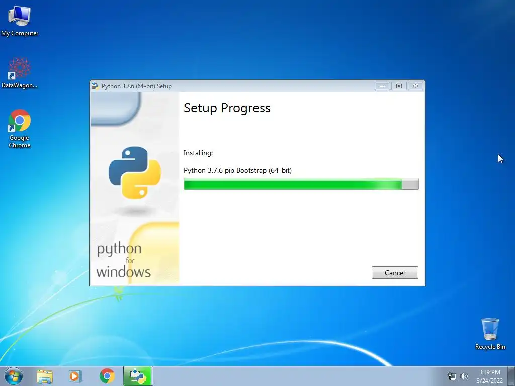This screenshot has height=386, width=515.
Task: Launch Windows Media Player from the taskbar
Action: pos(75,376)
